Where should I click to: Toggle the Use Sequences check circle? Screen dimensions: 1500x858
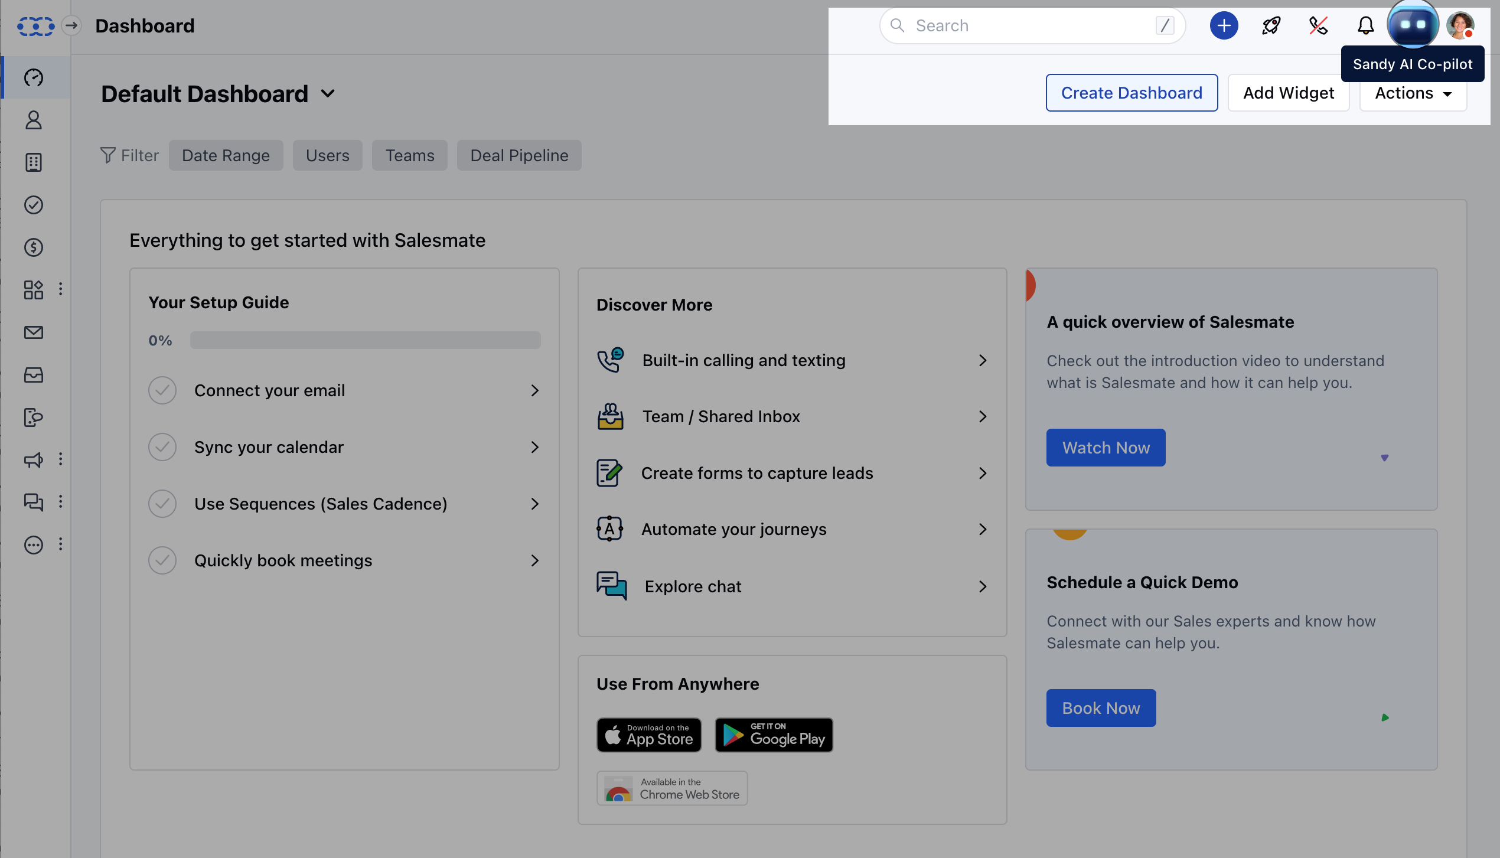tap(162, 504)
